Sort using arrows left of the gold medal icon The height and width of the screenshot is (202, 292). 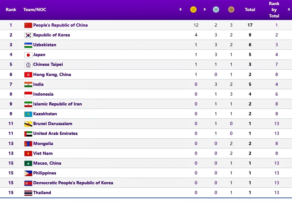180,9
